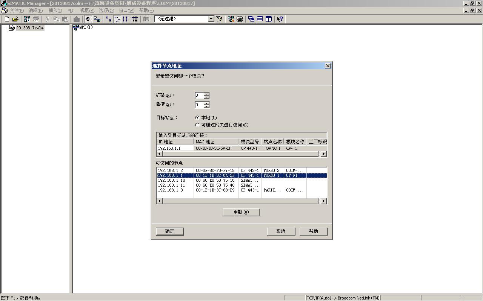Switch to Large Icons view
This screenshot has width=483, height=301.
click(x=109, y=19)
